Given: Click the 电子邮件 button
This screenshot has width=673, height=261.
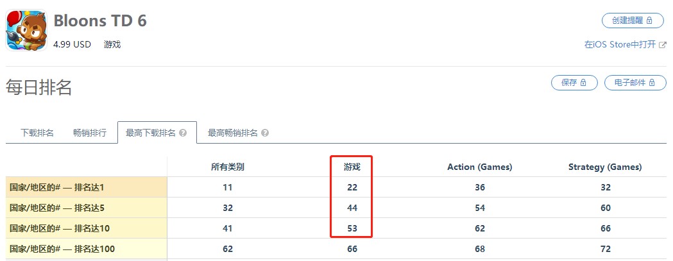Looking at the screenshot, I should (x=635, y=83).
